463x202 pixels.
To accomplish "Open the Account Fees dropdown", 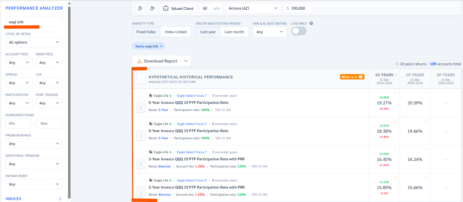I will click(x=19, y=62).
